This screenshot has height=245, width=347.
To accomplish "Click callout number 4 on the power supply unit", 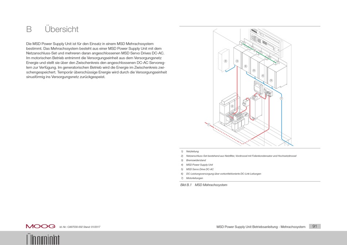I will coord(237,61).
